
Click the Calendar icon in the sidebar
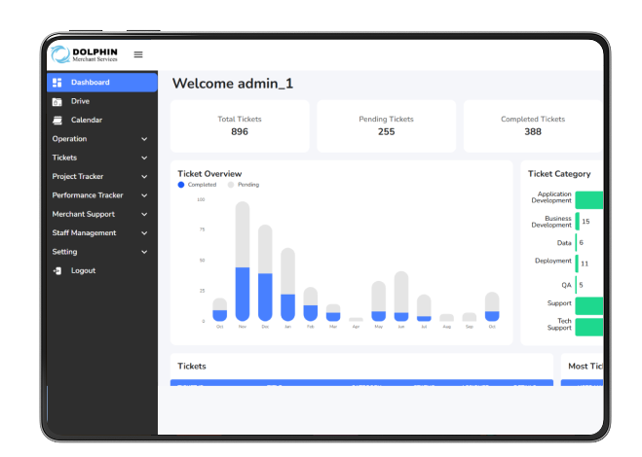(57, 121)
